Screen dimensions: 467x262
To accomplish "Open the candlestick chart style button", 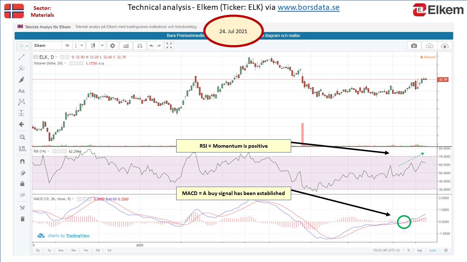I will [x=93, y=45].
